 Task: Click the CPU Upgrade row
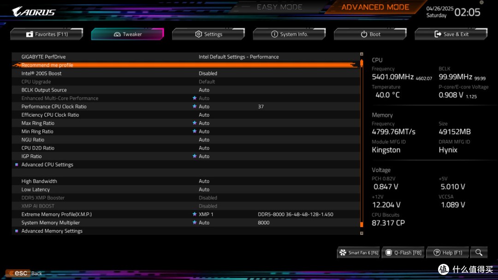186,82
